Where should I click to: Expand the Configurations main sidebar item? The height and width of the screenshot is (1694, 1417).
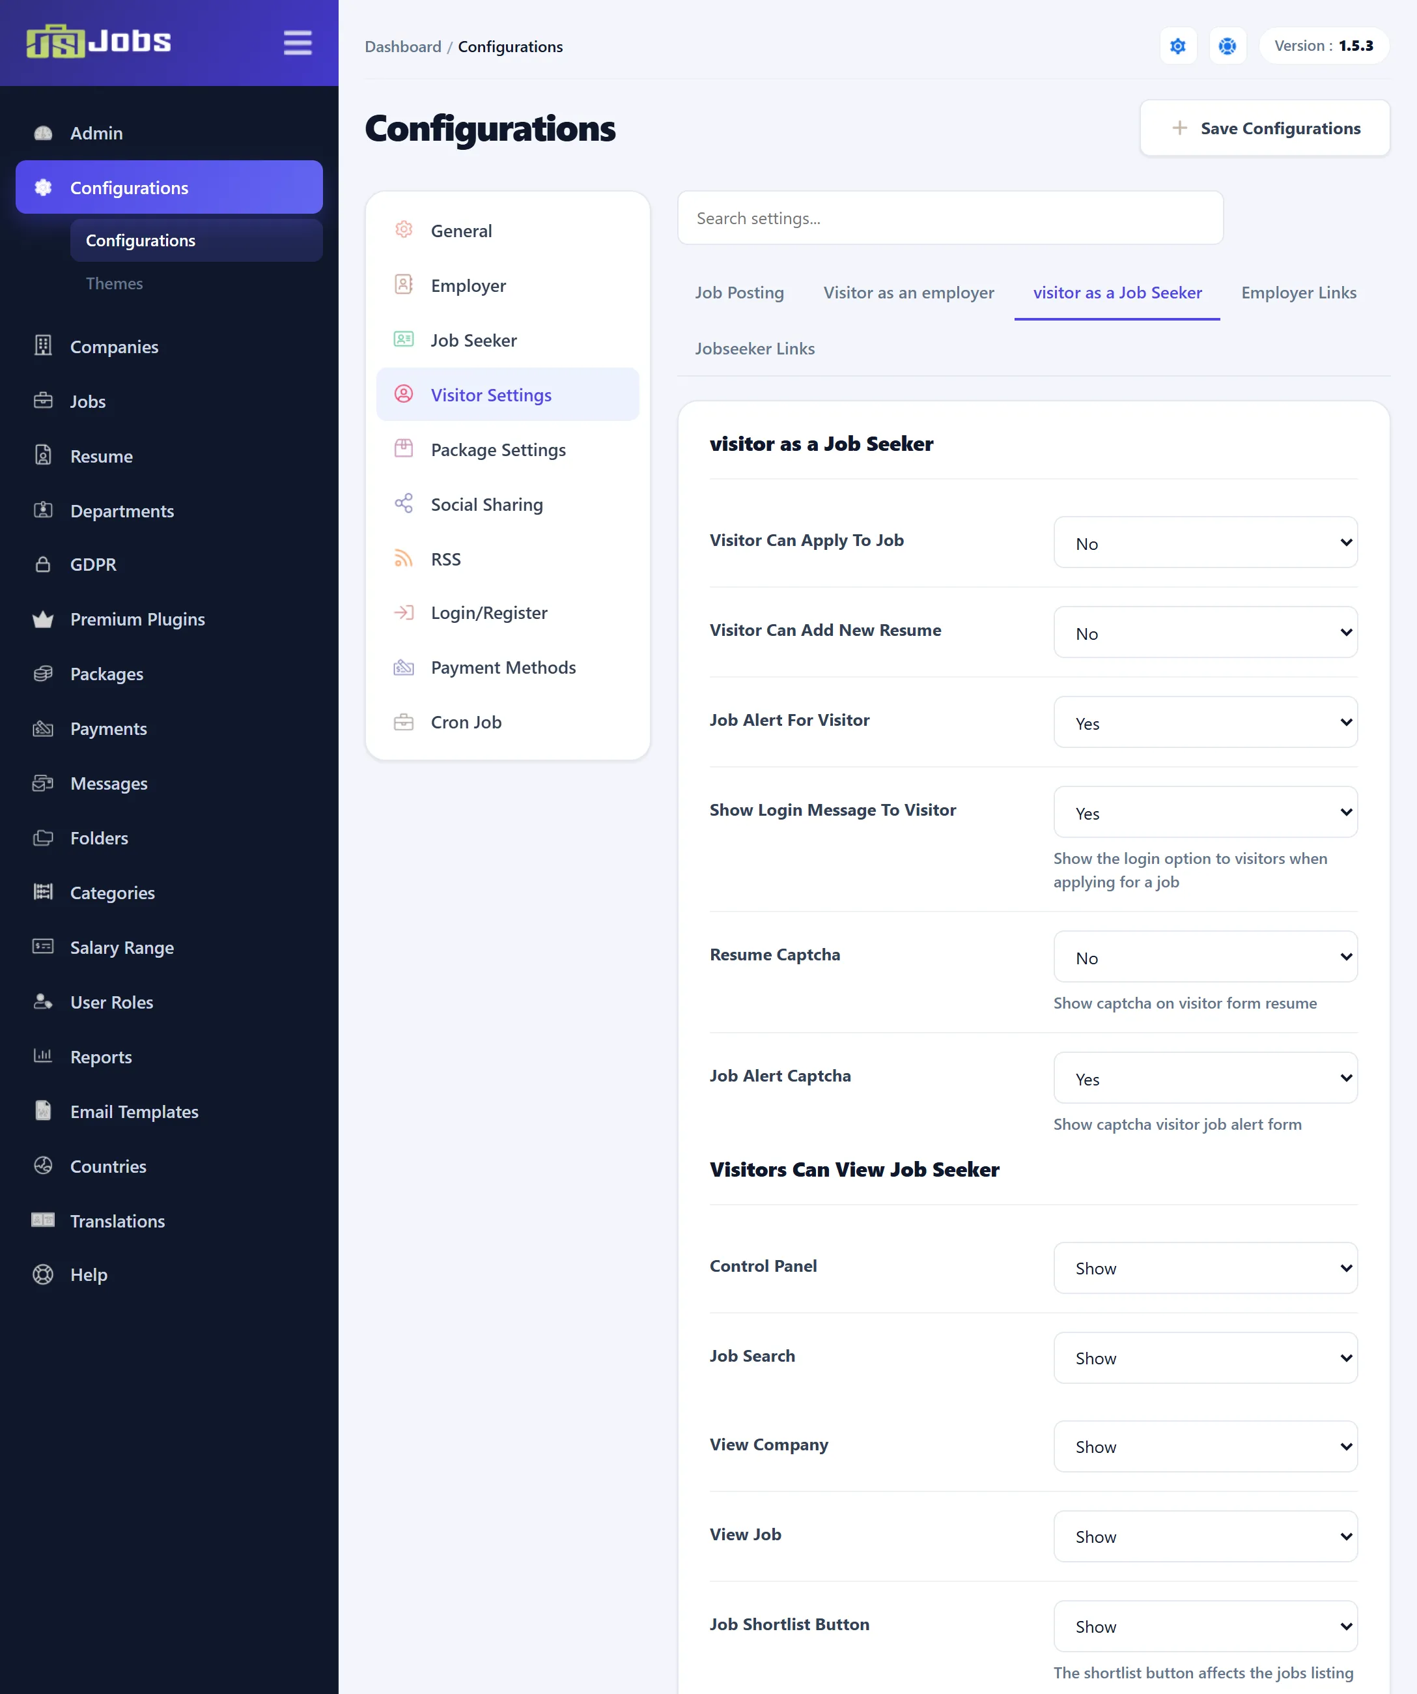169,187
